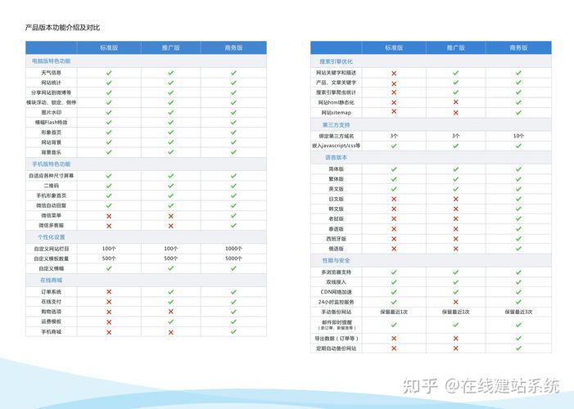Click the 模块浮动、锁定、侧停 row label

coord(52,102)
